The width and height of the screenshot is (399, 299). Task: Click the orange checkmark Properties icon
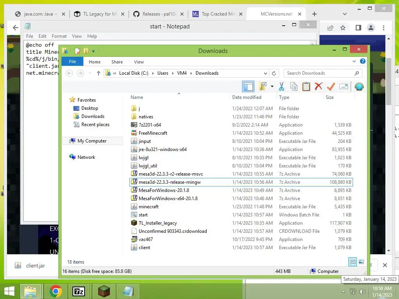pos(331,87)
